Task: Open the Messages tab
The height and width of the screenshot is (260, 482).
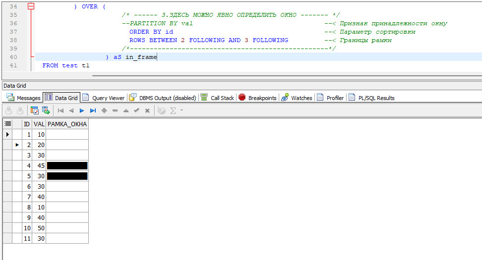Action: tap(23, 98)
